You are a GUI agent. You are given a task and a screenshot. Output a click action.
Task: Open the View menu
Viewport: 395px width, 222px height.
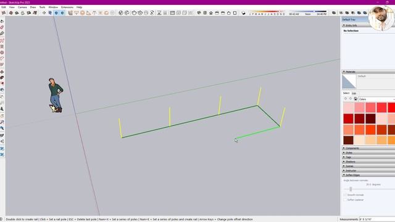tap(12, 7)
